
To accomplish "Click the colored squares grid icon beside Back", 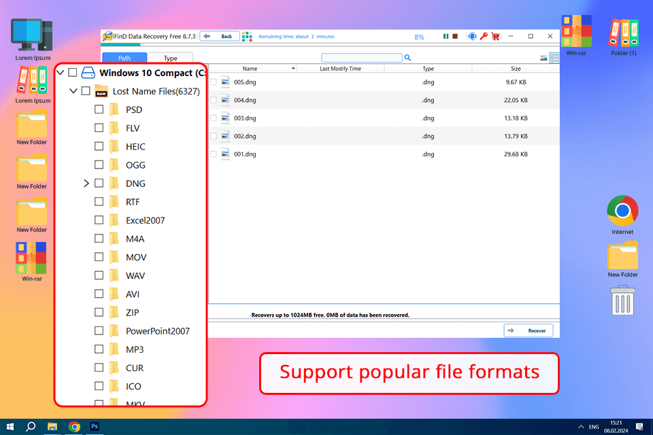I will coord(247,36).
